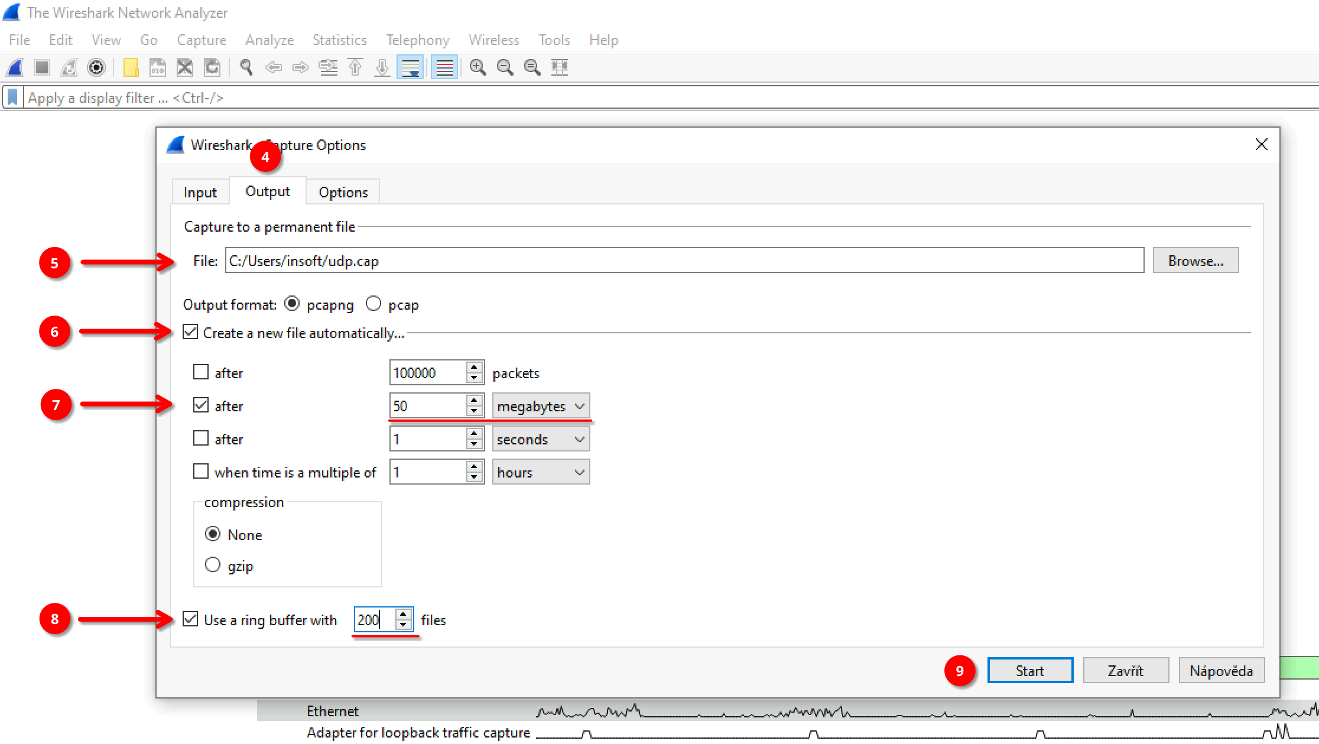Switch to the Options tab
The height and width of the screenshot is (744, 1319).
pyautogui.click(x=343, y=192)
